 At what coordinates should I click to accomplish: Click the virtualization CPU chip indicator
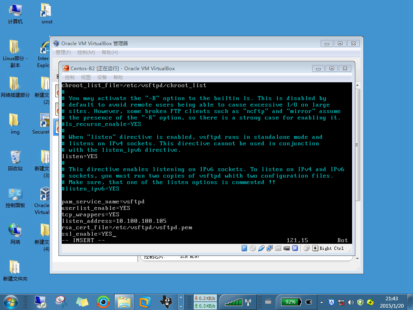pos(295,248)
